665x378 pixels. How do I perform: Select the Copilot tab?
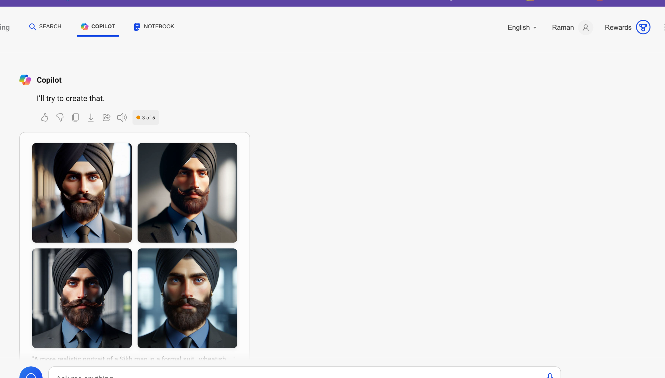point(98,26)
